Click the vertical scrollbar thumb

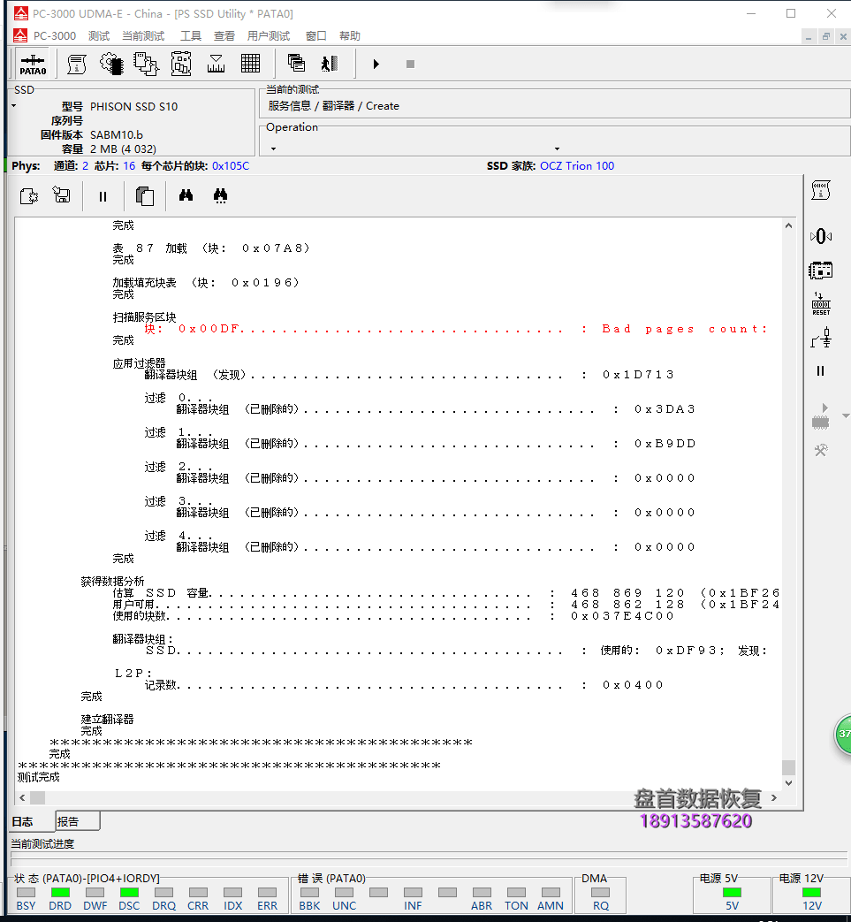pos(789,768)
